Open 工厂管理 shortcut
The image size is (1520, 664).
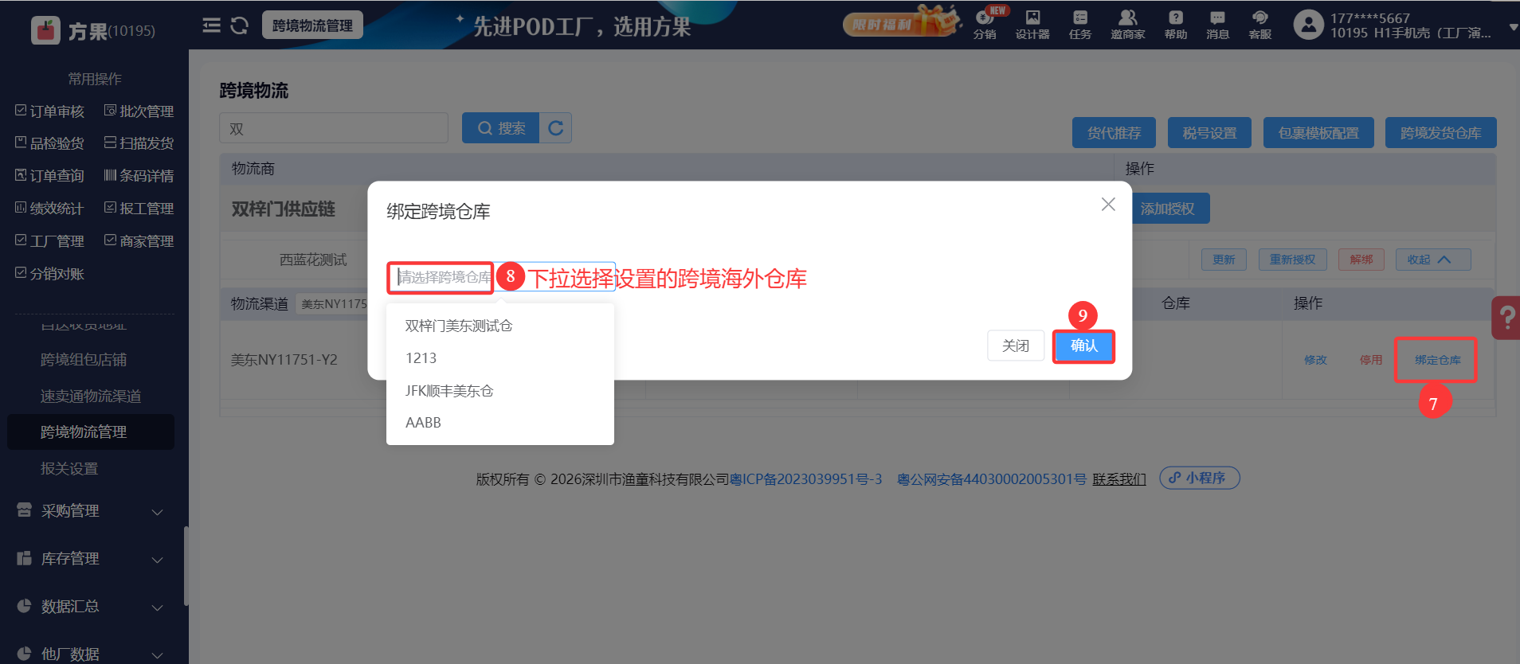click(49, 240)
